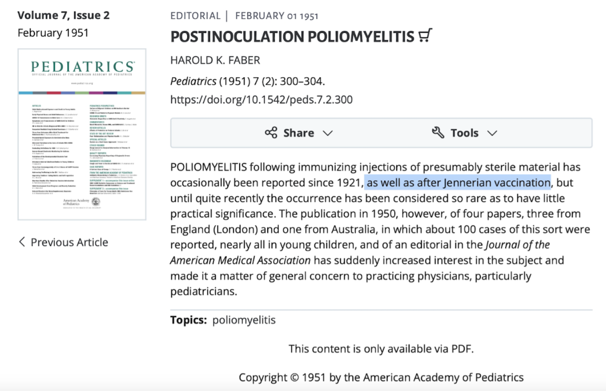The height and width of the screenshot is (391, 606).
Task: Click the EDITORIAL category label
Action: coord(195,16)
